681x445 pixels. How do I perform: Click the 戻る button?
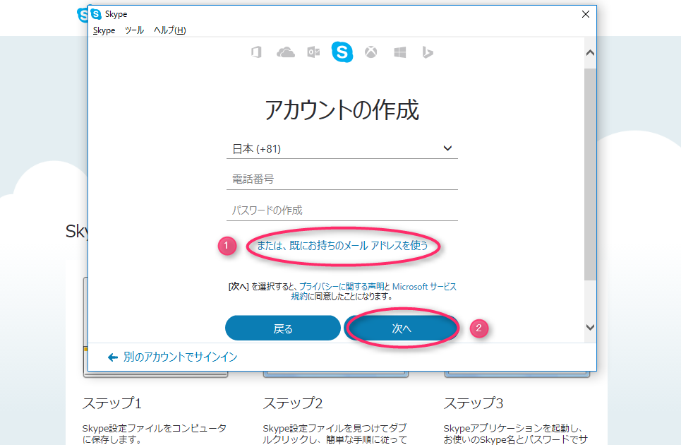283,328
